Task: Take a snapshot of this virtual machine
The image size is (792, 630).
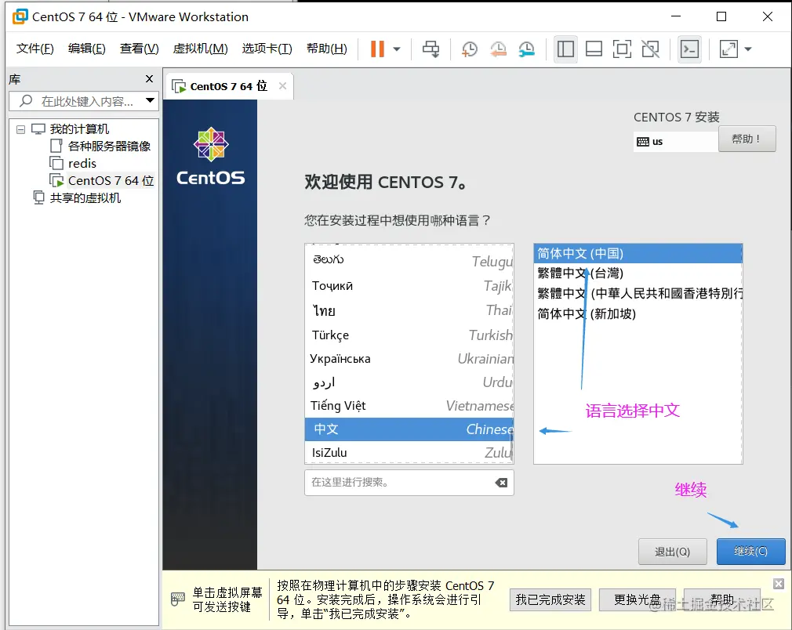Action: (x=470, y=49)
